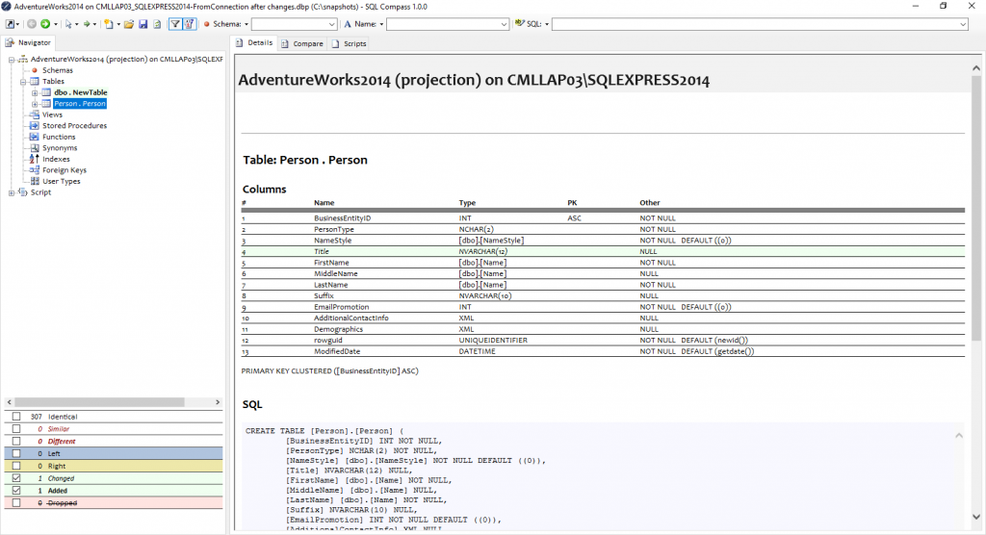The image size is (986, 535).
Task: Open the Scripts tab
Action: [349, 43]
